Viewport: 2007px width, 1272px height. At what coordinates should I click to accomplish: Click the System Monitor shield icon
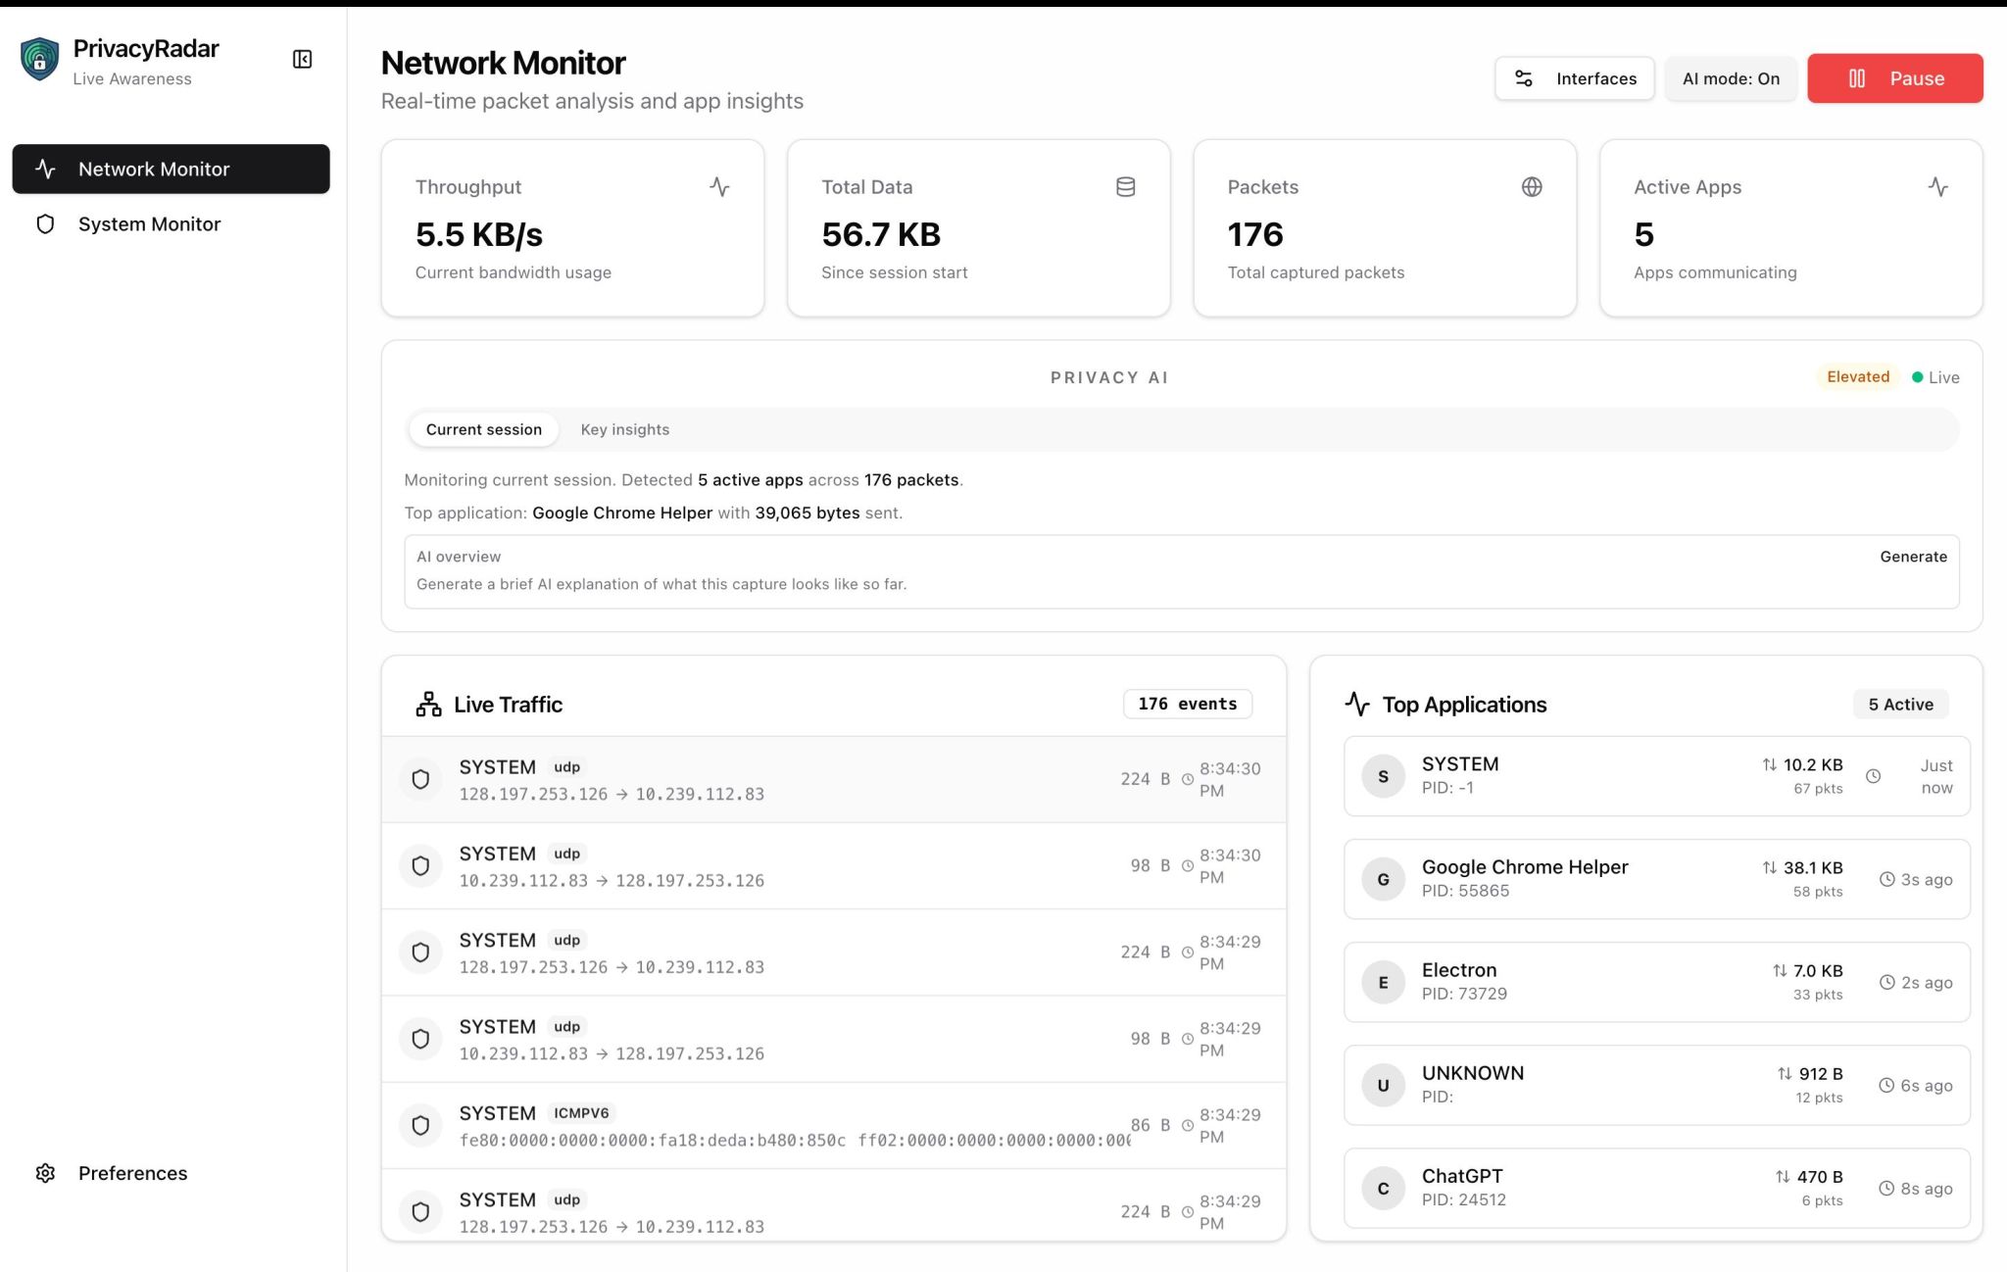tap(45, 224)
